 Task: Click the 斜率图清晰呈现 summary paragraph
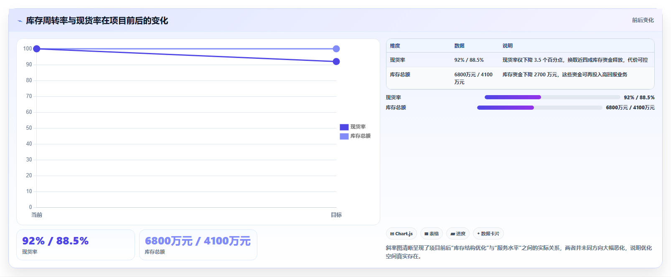click(518, 252)
